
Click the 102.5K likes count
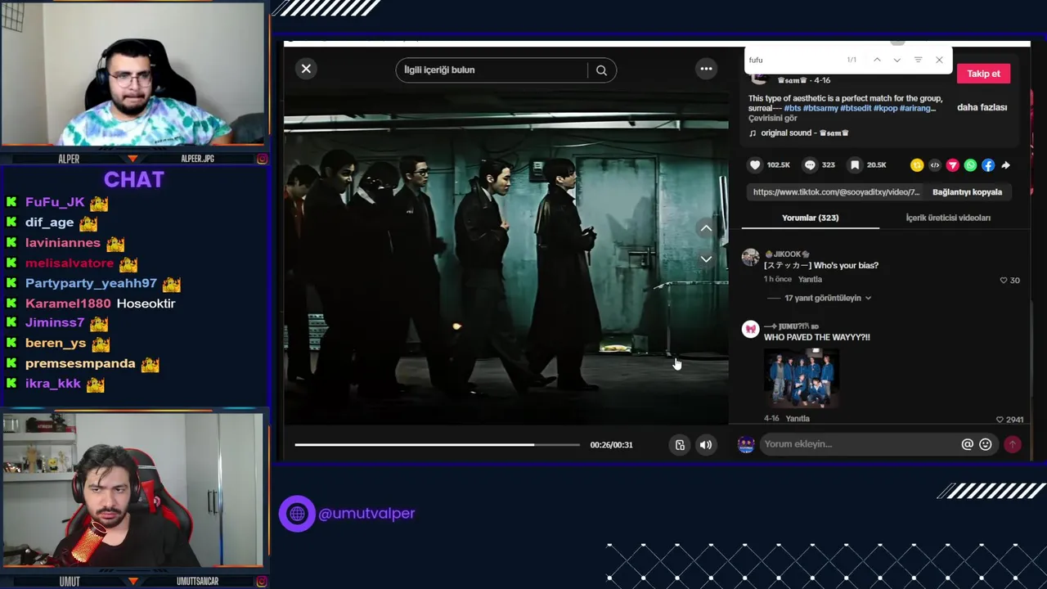coord(779,165)
